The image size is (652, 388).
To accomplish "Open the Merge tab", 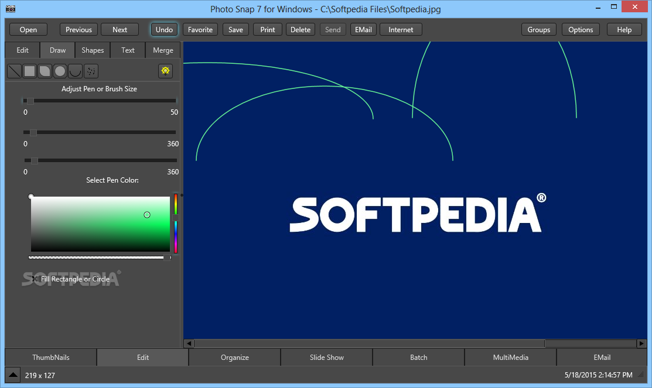I will 163,50.
